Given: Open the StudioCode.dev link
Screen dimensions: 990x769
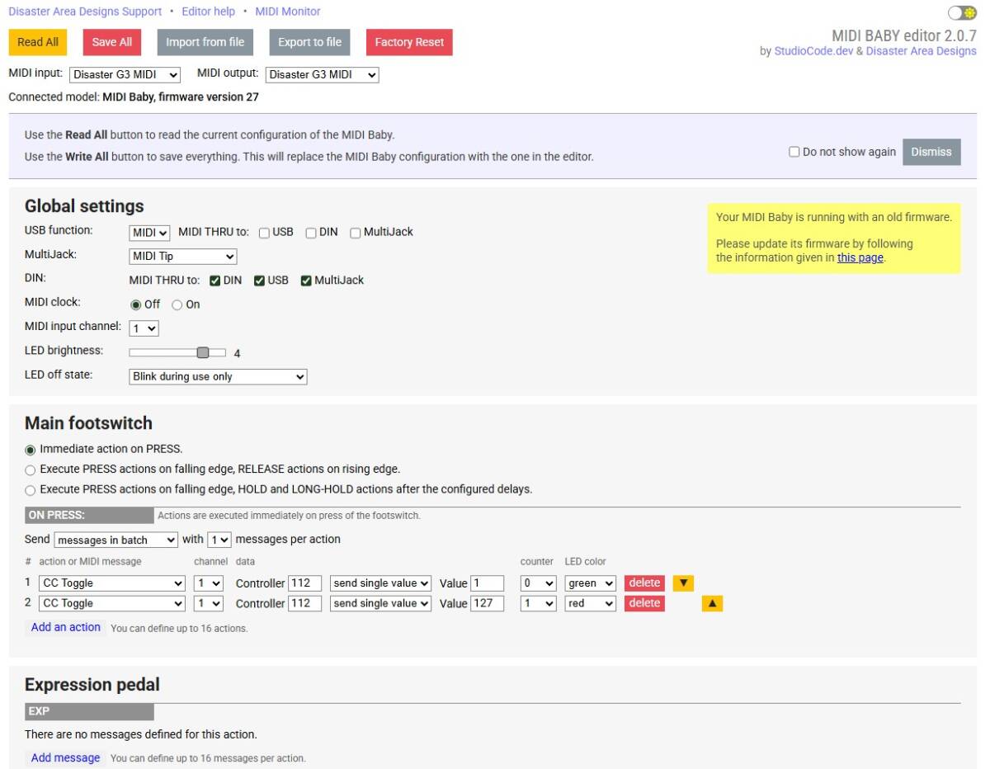Looking at the screenshot, I should [813, 51].
